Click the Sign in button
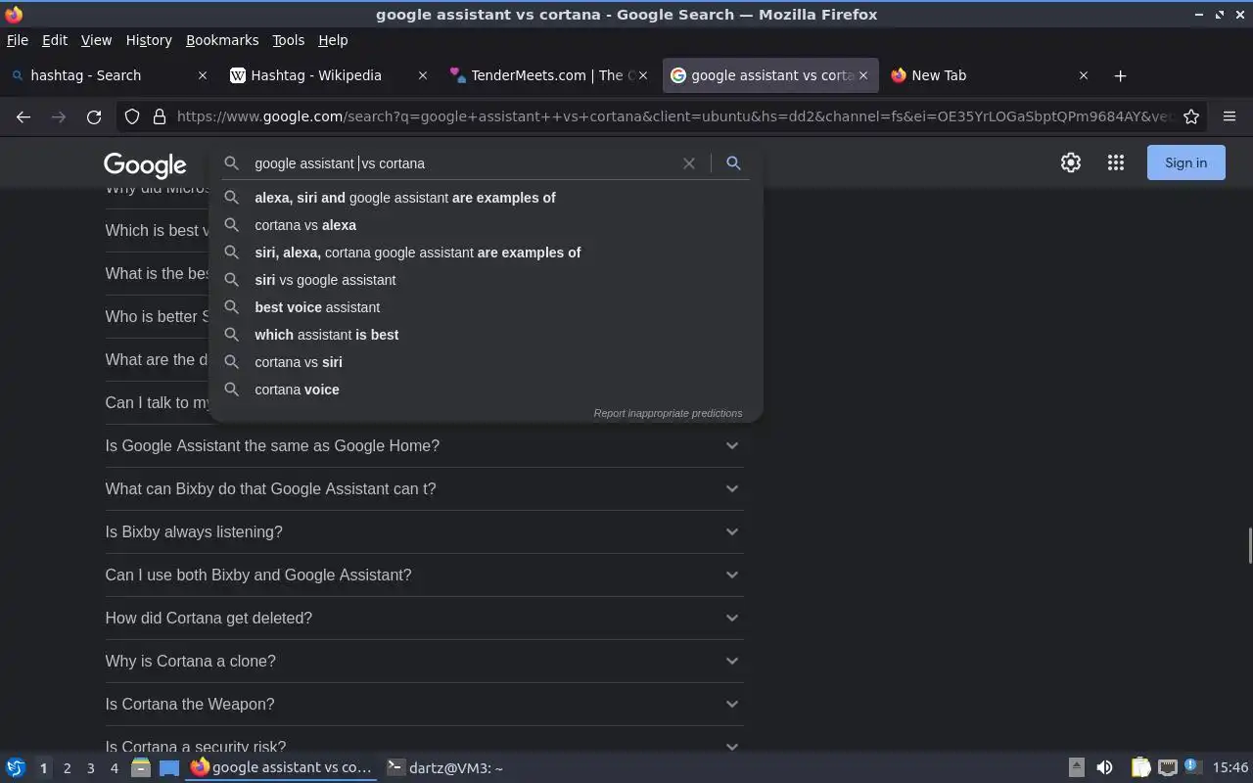The width and height of the screenshot is (1253, 783). pyautogui.click(x=1185, y=163)
